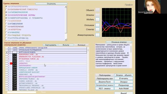Open ВегетоТест

click(x=105, y=82)
